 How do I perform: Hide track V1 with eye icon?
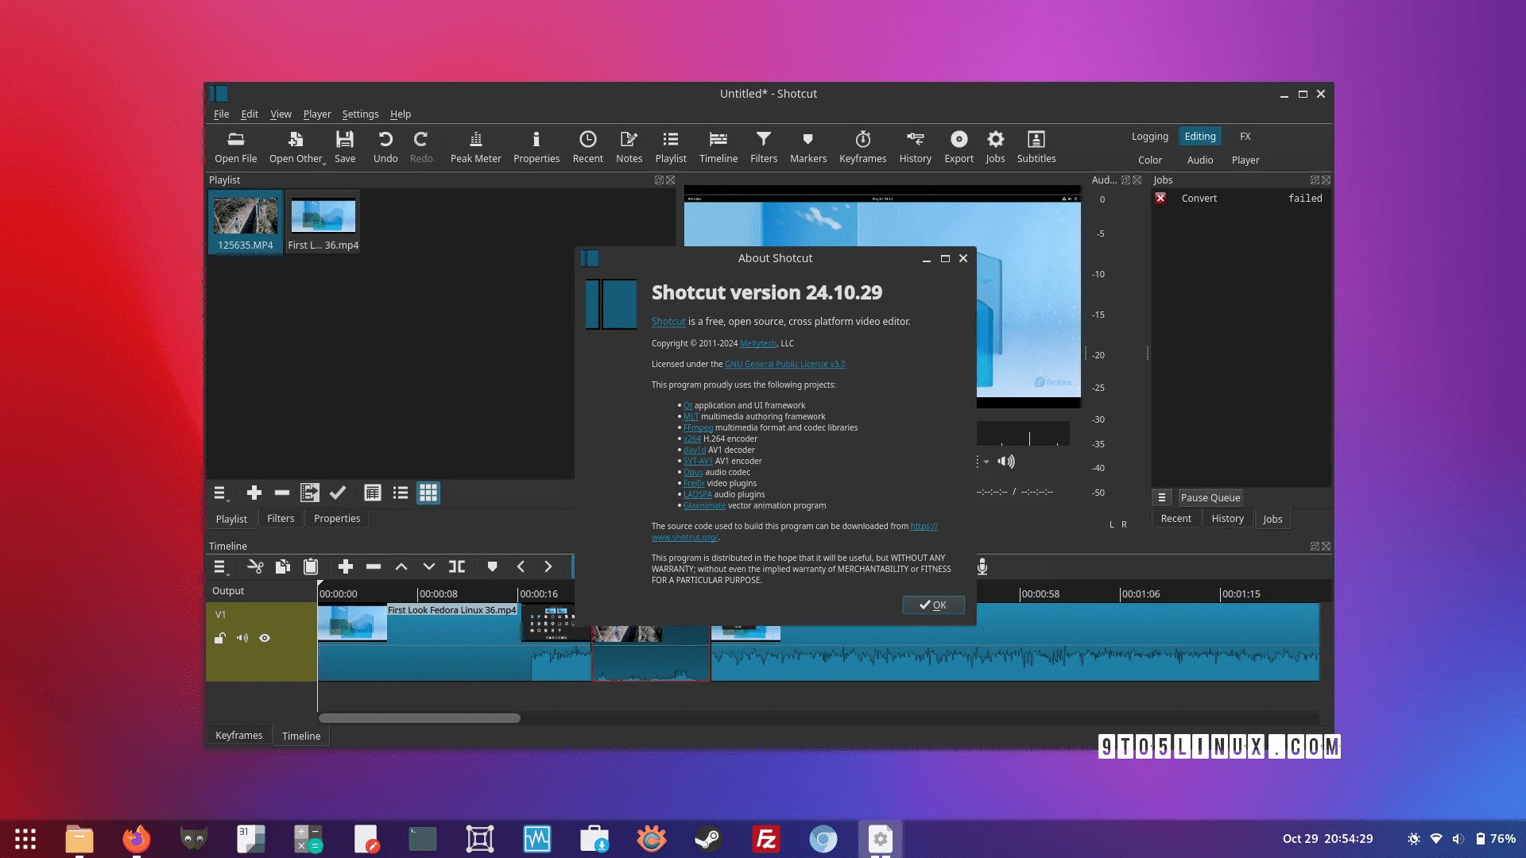click(265, 638)
